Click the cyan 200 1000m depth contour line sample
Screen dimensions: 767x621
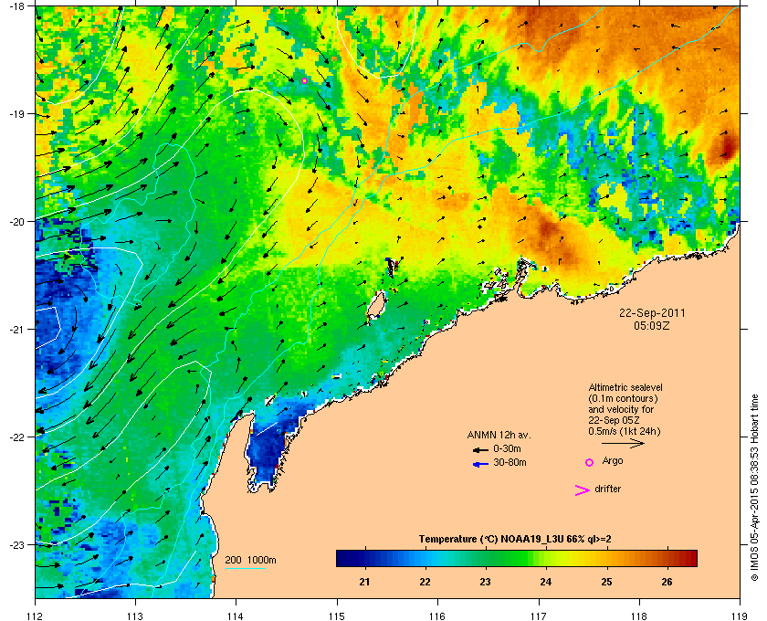click(245, 569)
